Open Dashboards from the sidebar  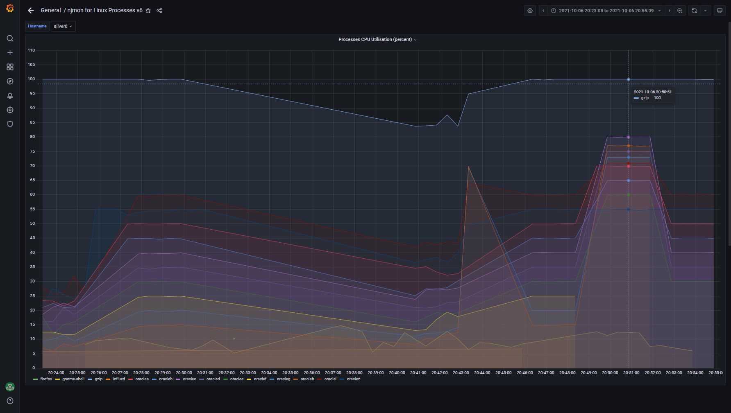[x=10, y=67]
